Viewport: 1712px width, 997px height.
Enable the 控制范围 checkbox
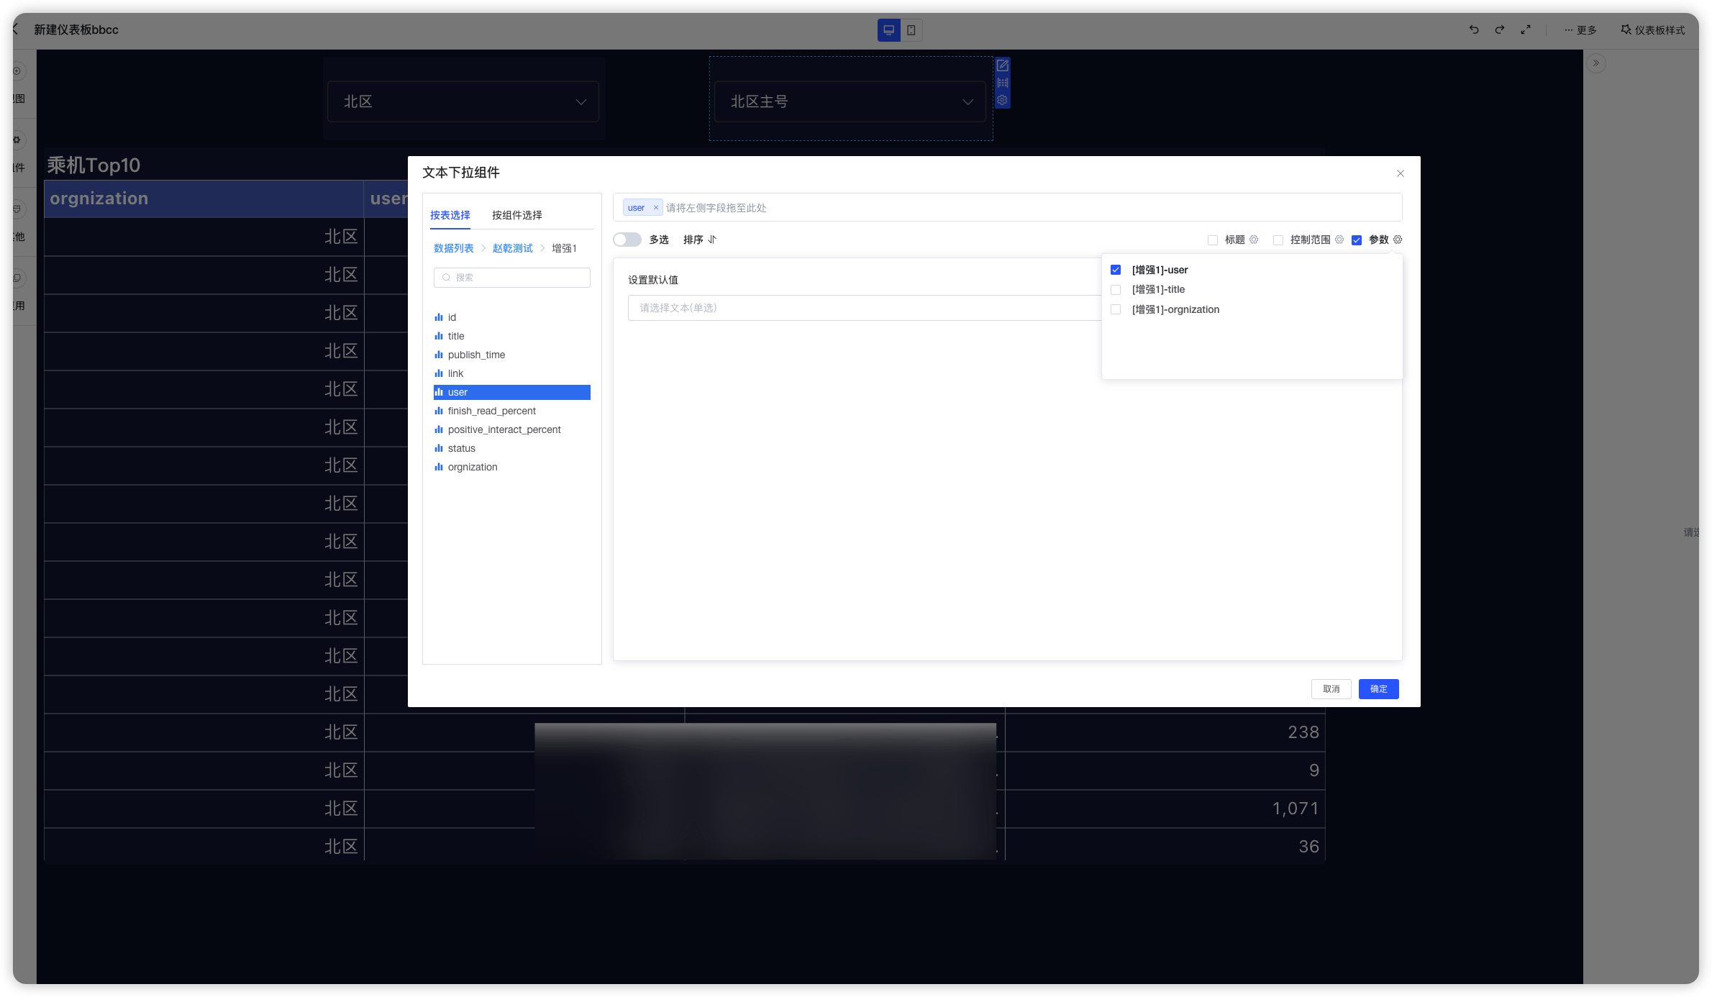click(1278, 240)
